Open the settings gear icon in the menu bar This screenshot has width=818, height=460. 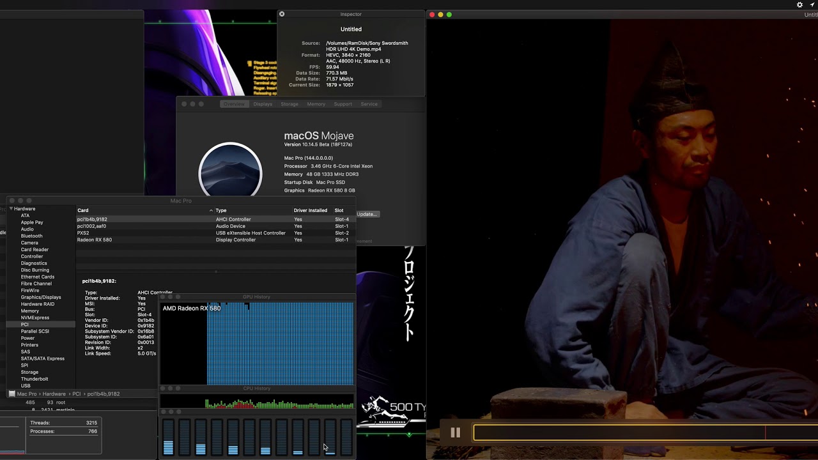coord(799,4)
